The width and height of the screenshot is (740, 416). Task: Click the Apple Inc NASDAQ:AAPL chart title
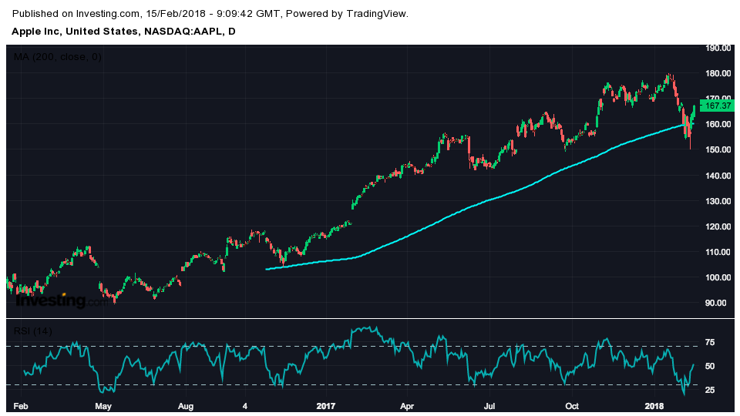pyautogui.click(x=123, y=32)
